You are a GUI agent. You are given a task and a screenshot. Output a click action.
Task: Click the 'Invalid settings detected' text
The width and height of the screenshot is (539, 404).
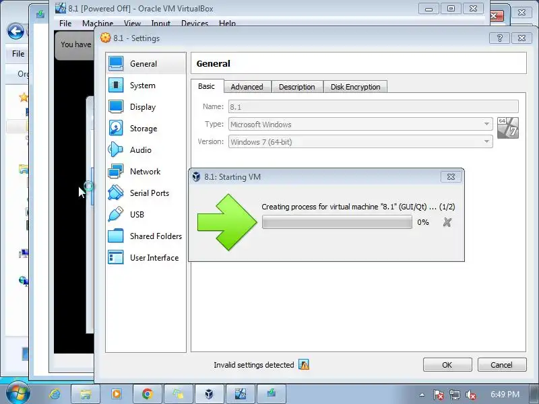coord(254,365)
